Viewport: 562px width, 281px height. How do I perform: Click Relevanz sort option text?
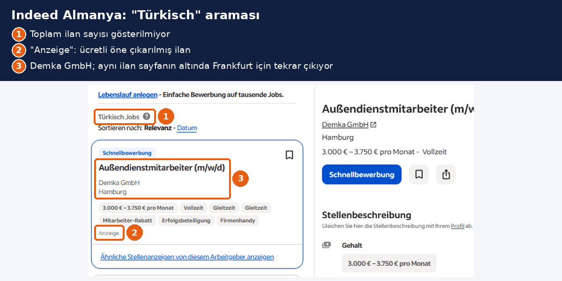[x=158, y=128]
